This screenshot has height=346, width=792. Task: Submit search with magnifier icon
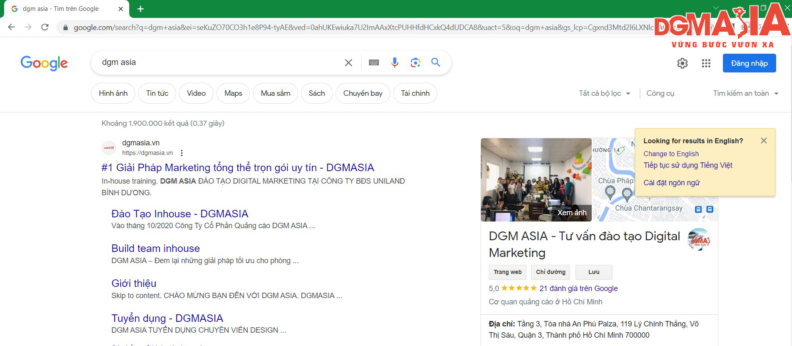(436, 62)
